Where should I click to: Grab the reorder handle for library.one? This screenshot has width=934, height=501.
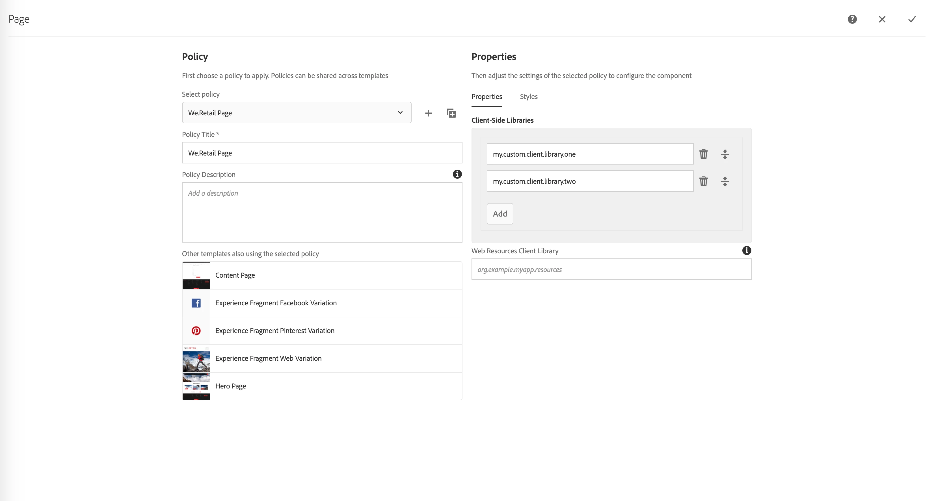click(725, 154)
